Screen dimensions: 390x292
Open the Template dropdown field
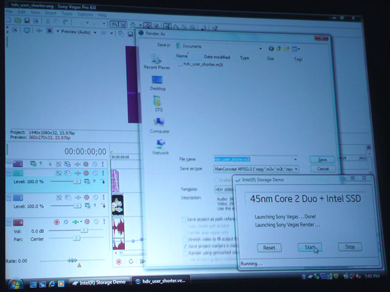click(x=224, y=189)
